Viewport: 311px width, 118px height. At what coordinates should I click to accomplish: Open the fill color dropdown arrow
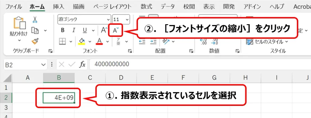pyautogui.click(x=90, y=41)
